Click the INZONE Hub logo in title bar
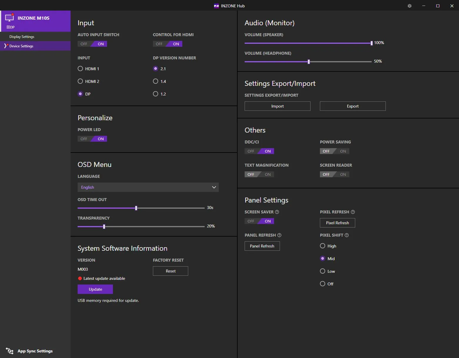The width and height of the screenshot is (459, 358). (x=216, y=6)
